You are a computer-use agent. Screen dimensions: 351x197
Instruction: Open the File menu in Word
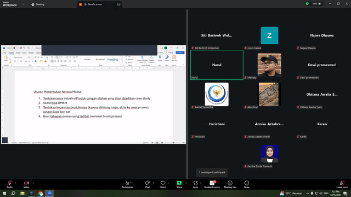pyautogui.click(x=5, y=53)
